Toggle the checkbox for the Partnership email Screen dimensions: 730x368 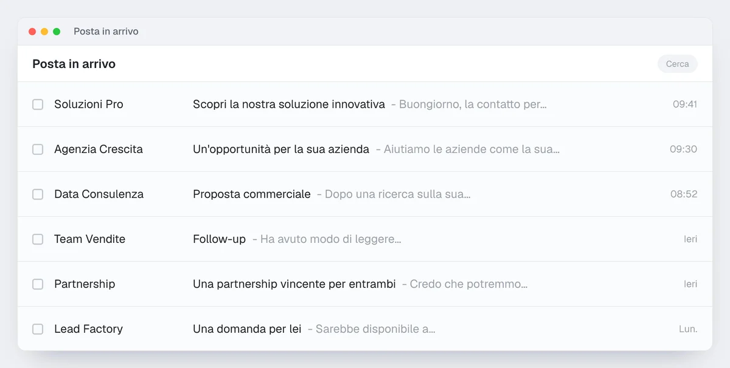(38, 284)
